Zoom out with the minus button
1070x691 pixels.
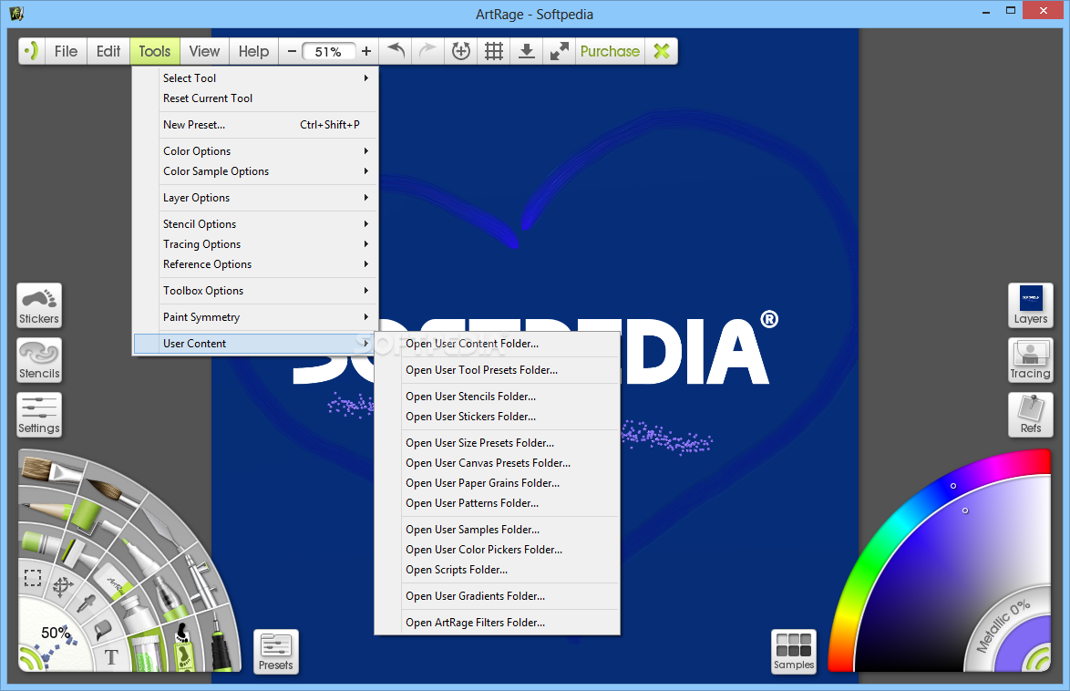tap(292, 51)
